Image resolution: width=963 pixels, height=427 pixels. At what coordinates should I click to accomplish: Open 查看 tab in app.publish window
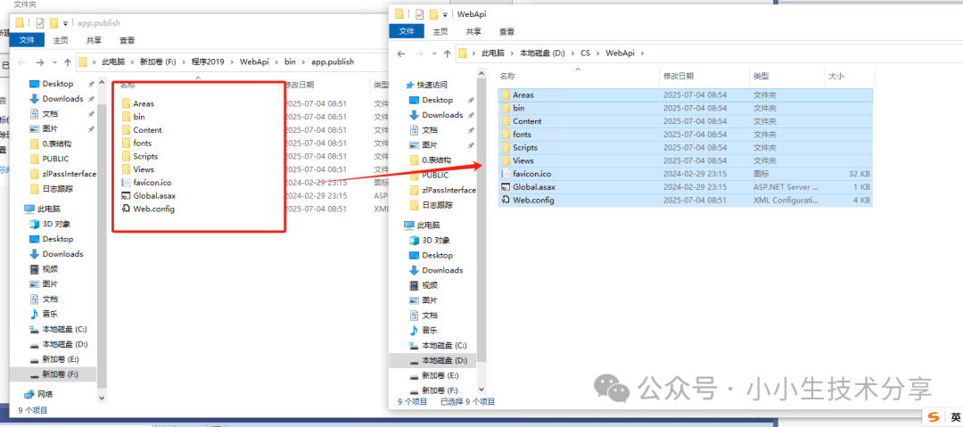[128, 40]
